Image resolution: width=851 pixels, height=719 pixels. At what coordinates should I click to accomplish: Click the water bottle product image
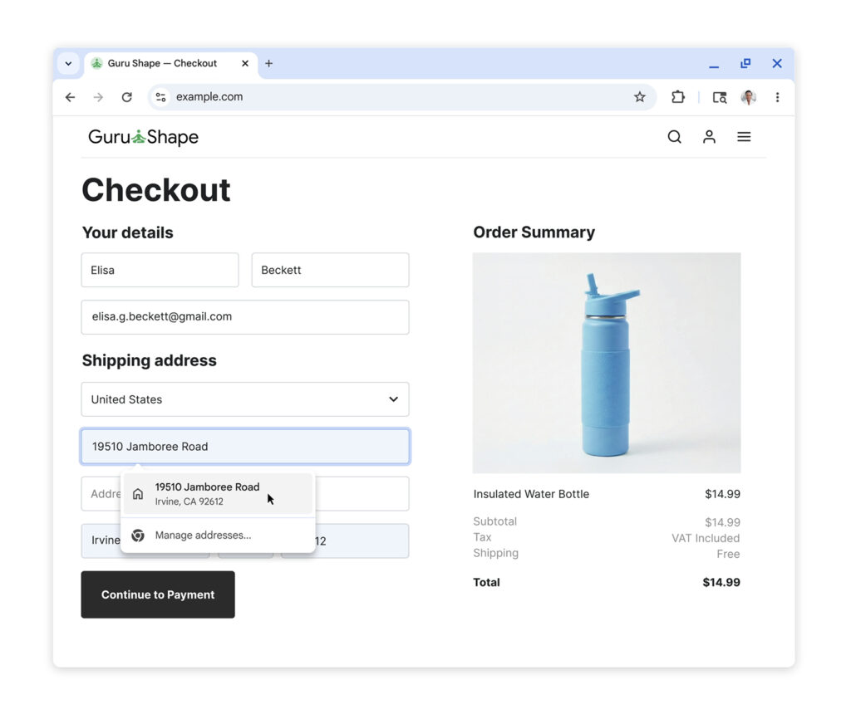point(607,363)
